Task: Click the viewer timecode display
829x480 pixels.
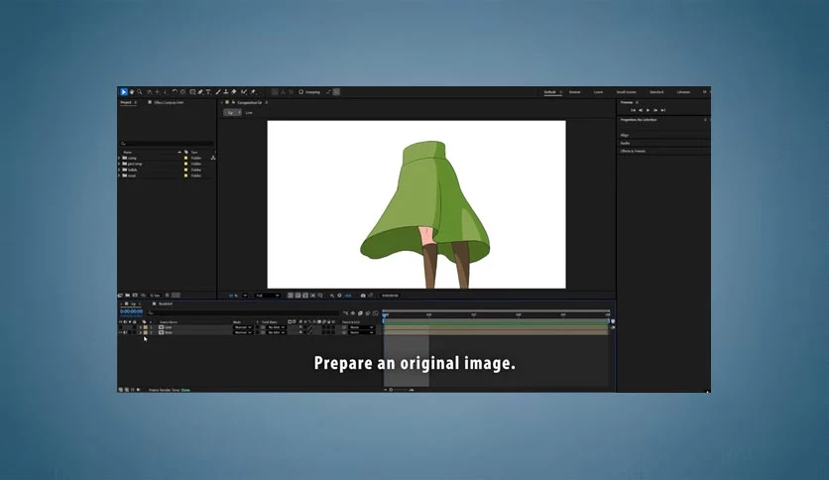Action: [x=390, y=296]
